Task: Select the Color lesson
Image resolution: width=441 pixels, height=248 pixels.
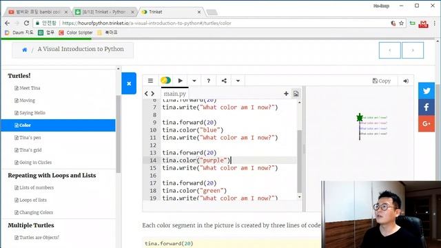Action: click(58, 125)
